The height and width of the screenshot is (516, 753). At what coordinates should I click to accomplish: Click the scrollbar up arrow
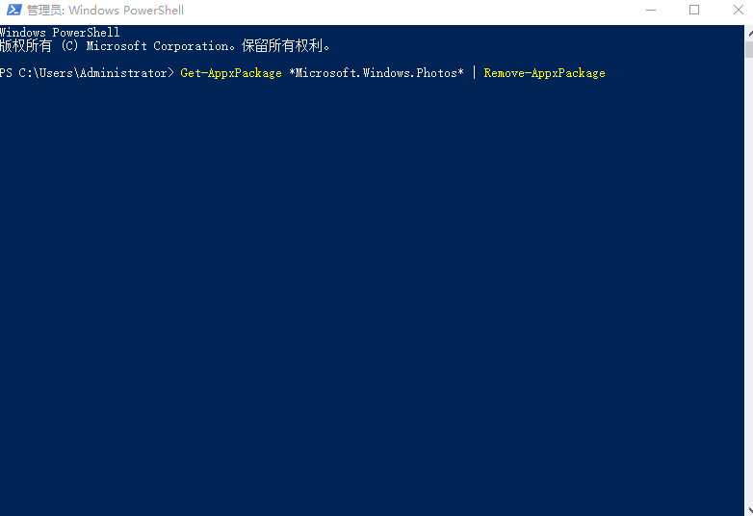click(749, 34)
